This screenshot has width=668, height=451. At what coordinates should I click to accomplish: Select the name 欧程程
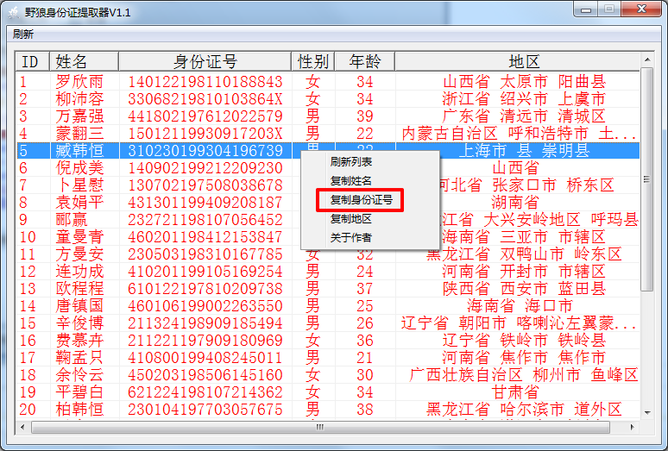79,289
